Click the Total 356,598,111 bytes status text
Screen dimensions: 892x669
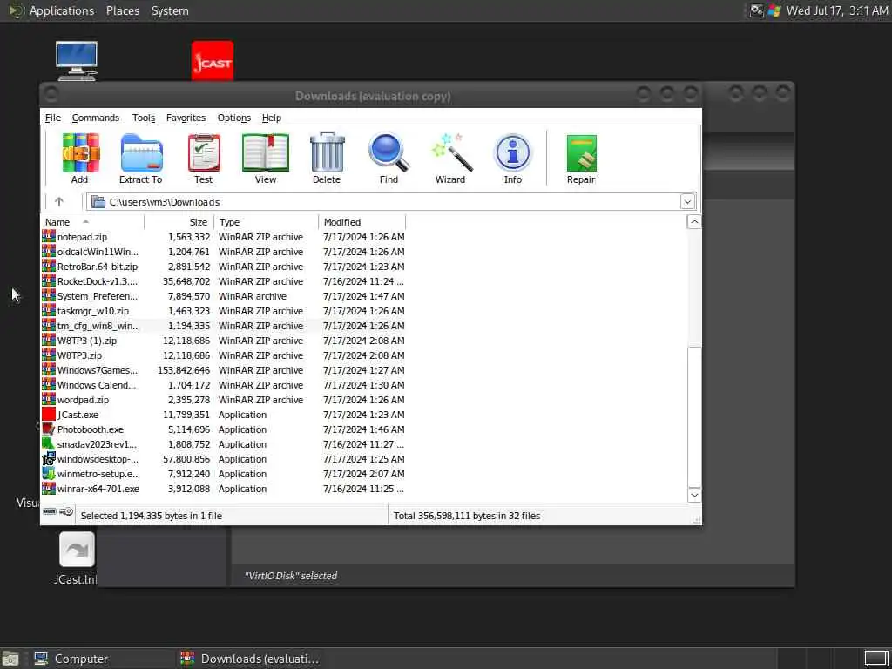point(467,516)
